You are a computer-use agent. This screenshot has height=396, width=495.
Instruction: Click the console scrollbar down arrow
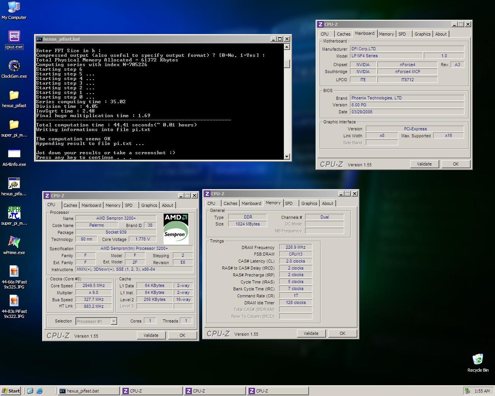coord(287,157)
